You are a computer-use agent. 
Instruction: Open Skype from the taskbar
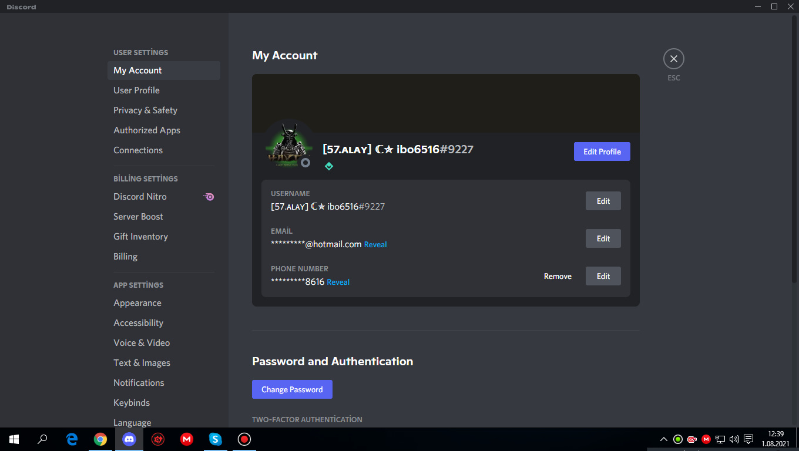(x=216, y=439)
